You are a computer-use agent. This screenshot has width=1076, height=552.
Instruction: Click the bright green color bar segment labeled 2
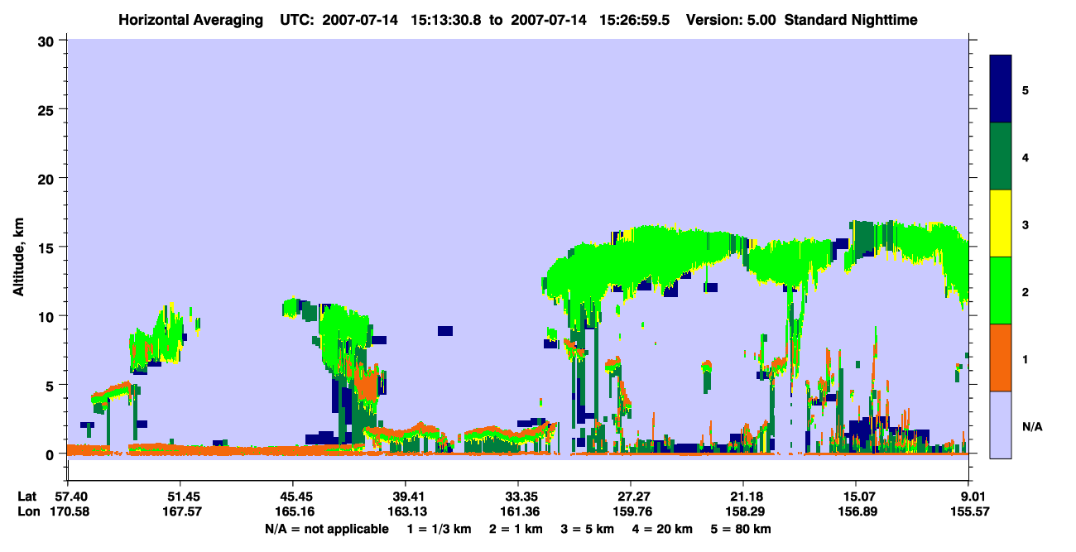[1001, 290]
